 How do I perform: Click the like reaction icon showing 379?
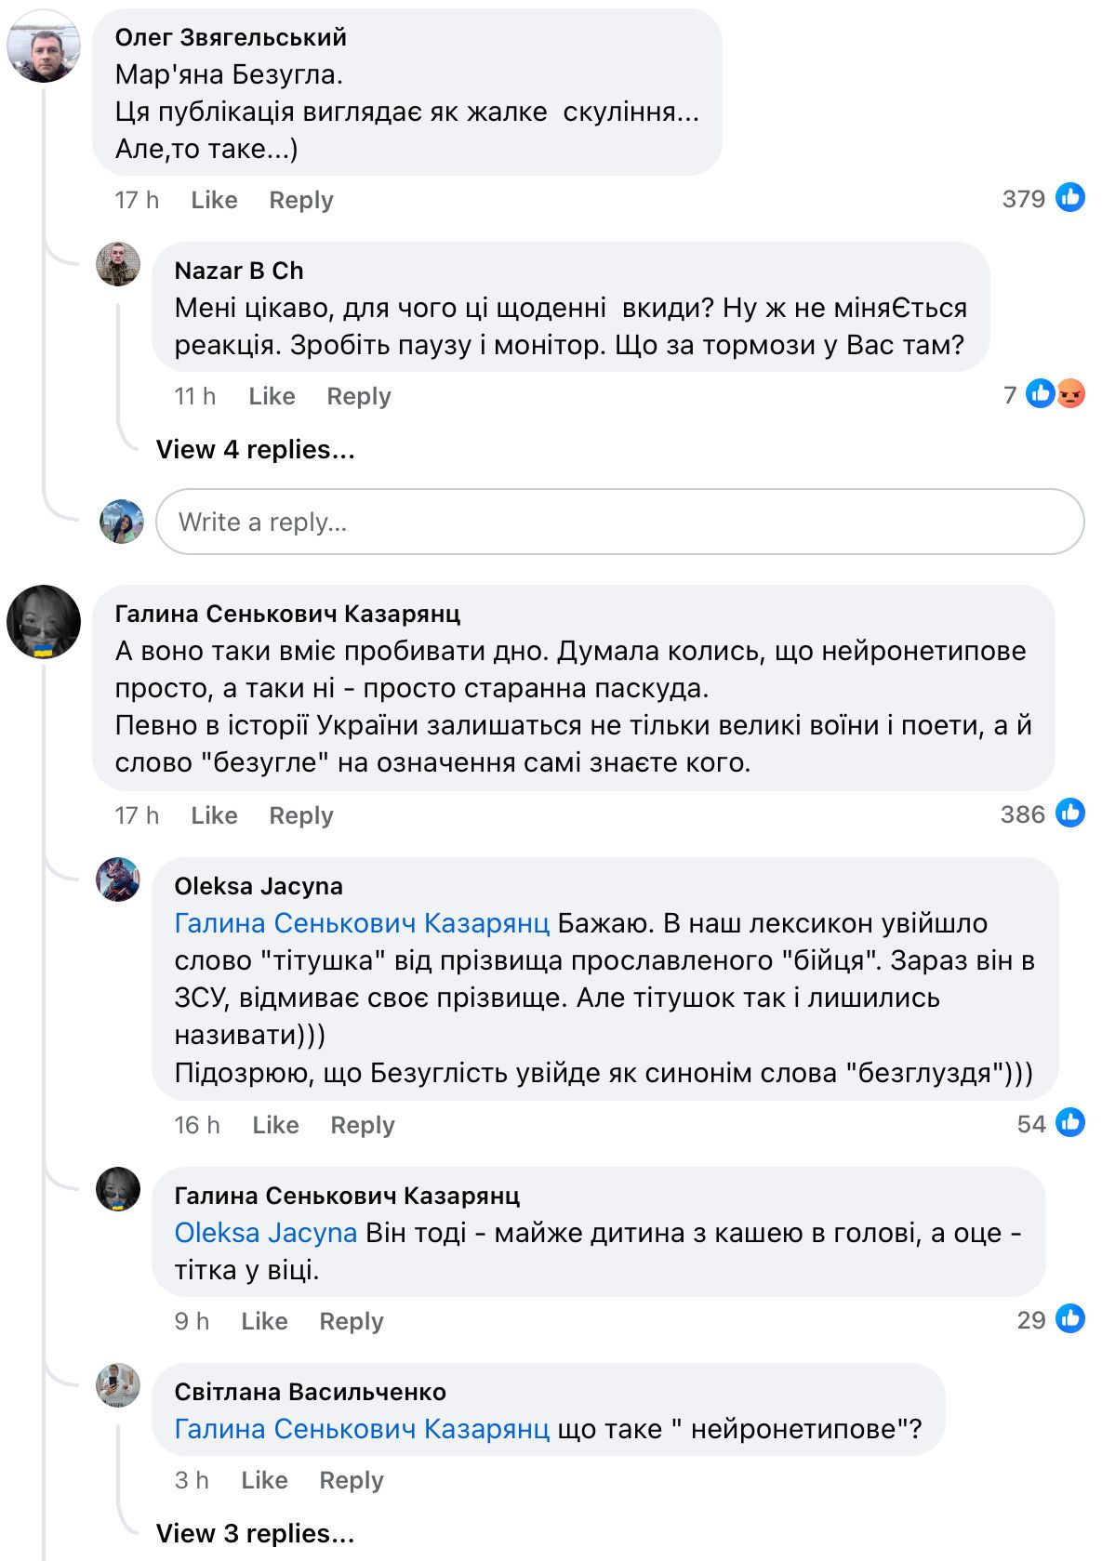click(1070, 198)
